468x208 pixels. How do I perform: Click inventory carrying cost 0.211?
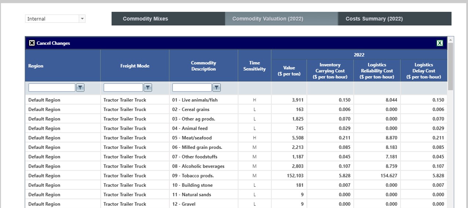point(344,138)
